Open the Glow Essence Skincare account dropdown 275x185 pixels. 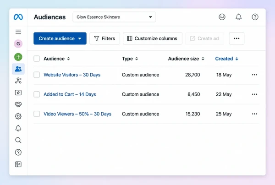[114, 17]
